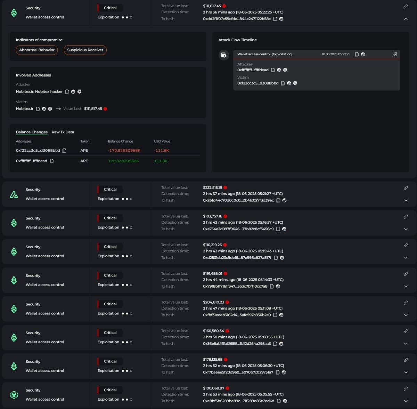417x409 pixels.
Task: Expand the $204,810.23 incident row
Action: tap(406, 315)
